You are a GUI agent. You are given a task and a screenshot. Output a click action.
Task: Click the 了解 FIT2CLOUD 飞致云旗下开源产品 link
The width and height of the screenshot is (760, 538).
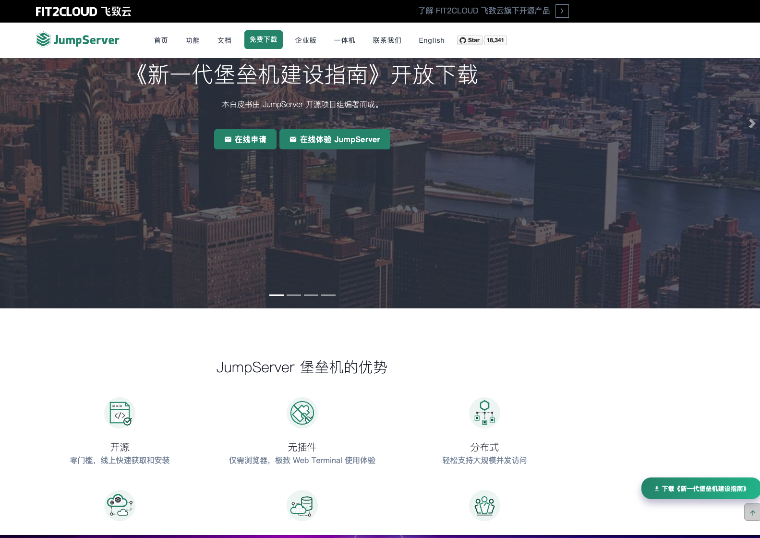484,11
